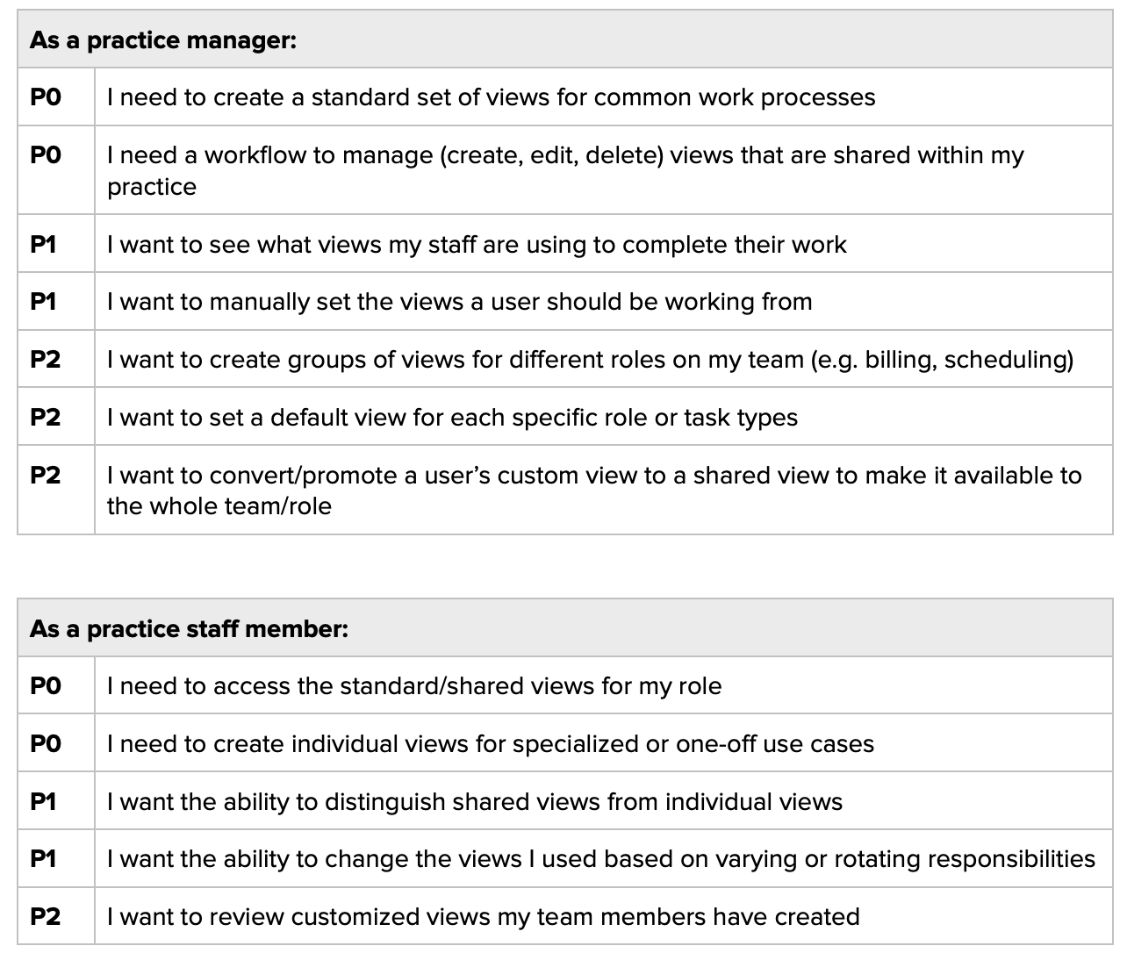1127x953 pixels.
Task: Select the row about seeing staff views usage
Action: click(x=477, y=244)
